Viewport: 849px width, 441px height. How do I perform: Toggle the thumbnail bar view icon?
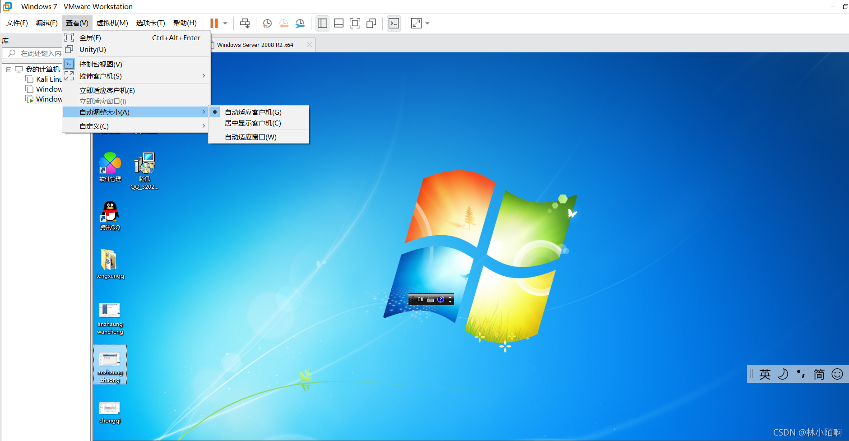pyautogui.click(x=339, y=23)
